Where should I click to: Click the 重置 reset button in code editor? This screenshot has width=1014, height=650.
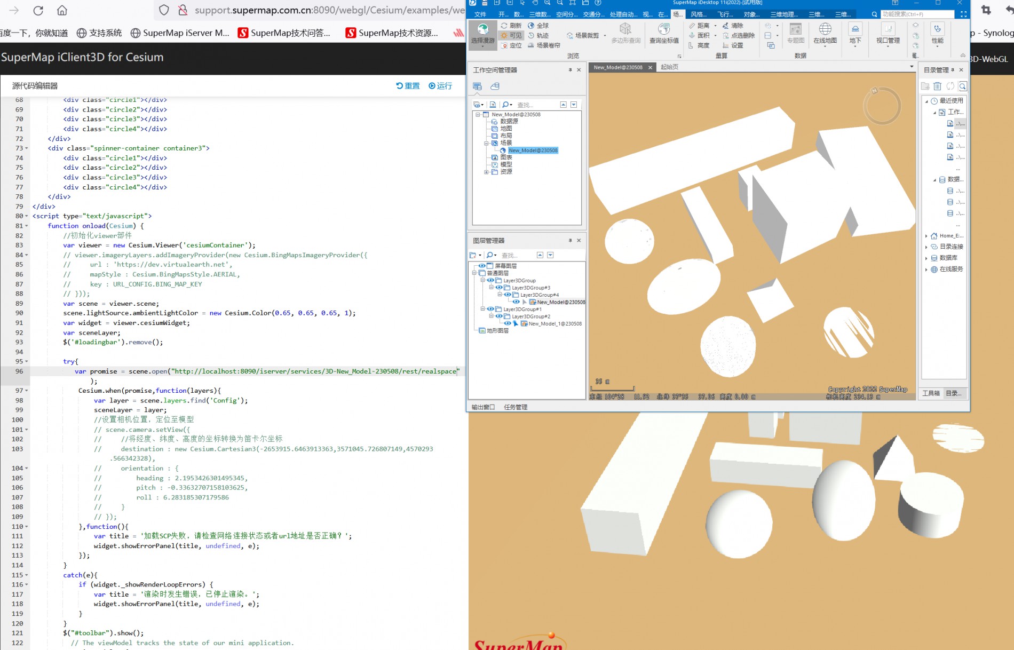[x=408, y=86]
